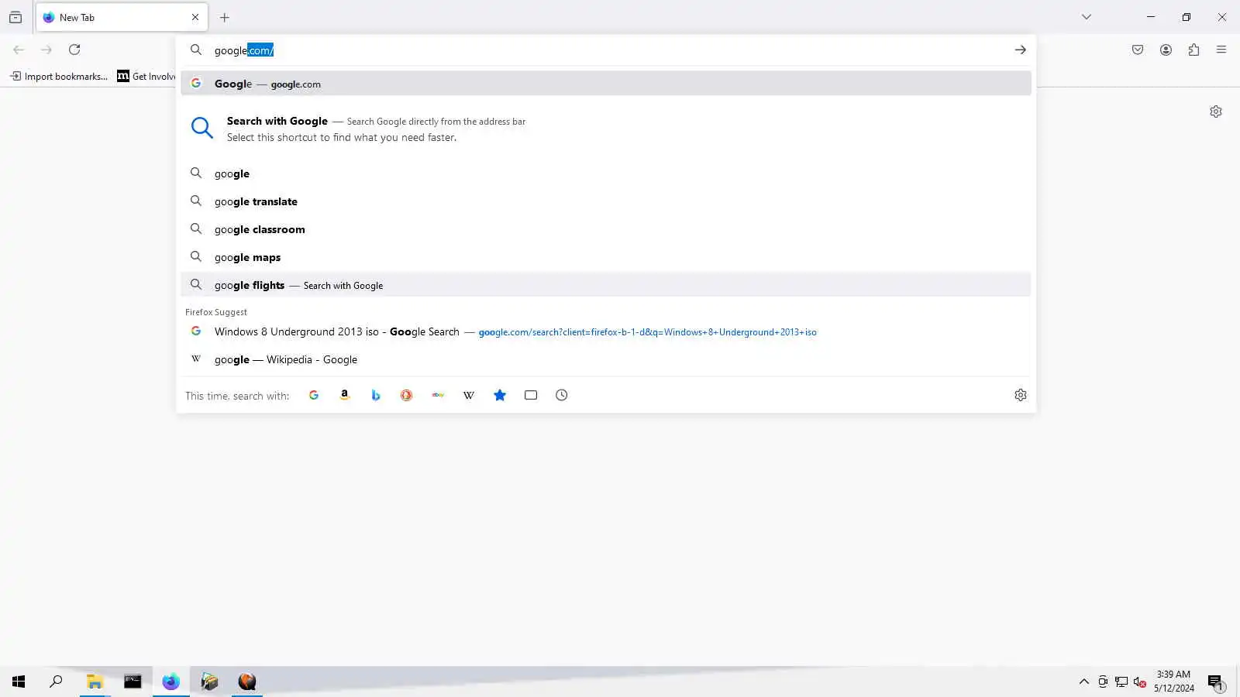The height and width of the screenshot is (697, 1240).
Task: Reload the current page
Action: 74,50
